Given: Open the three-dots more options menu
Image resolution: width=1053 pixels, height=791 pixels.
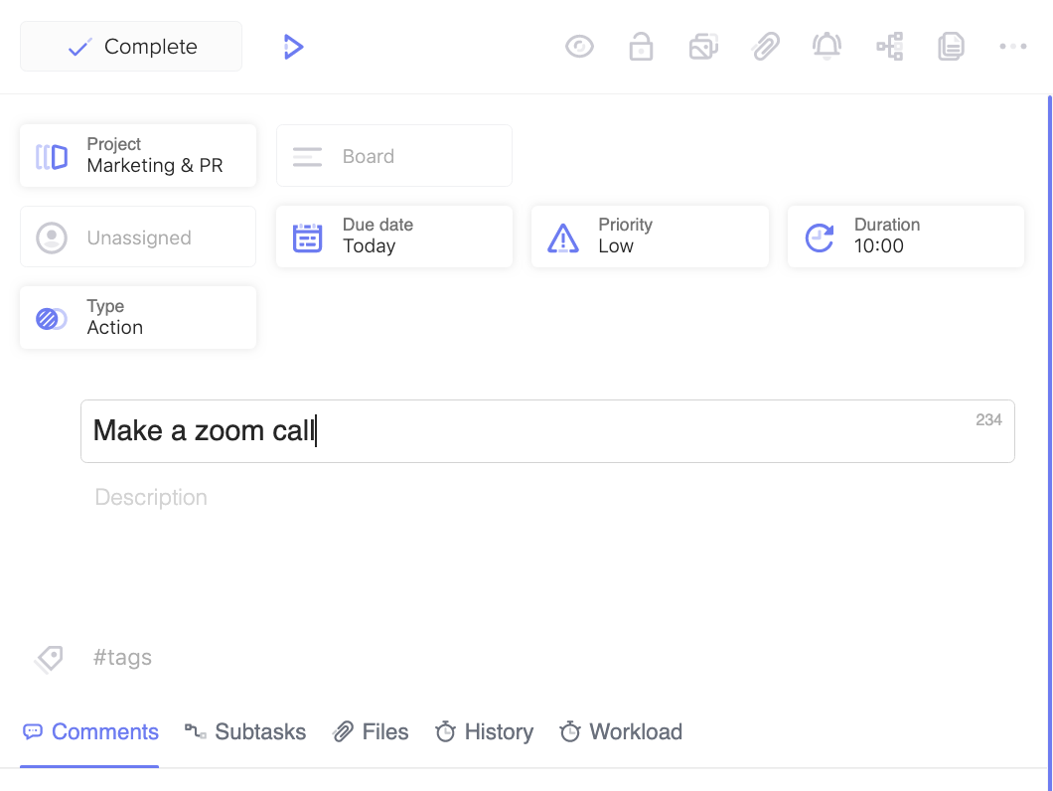Looking at the screenshot, I should tap(1012, 47).
